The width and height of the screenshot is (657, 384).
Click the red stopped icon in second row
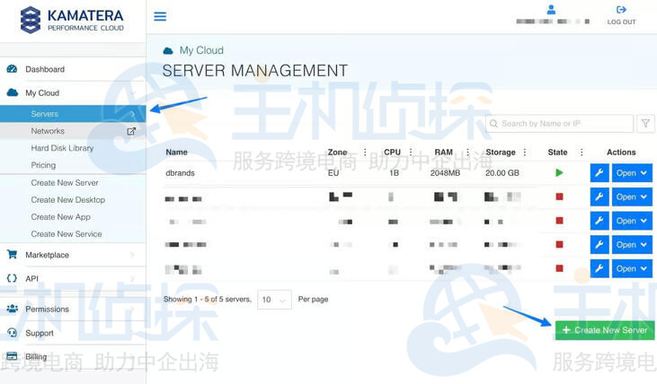click(x=559, y=196)
